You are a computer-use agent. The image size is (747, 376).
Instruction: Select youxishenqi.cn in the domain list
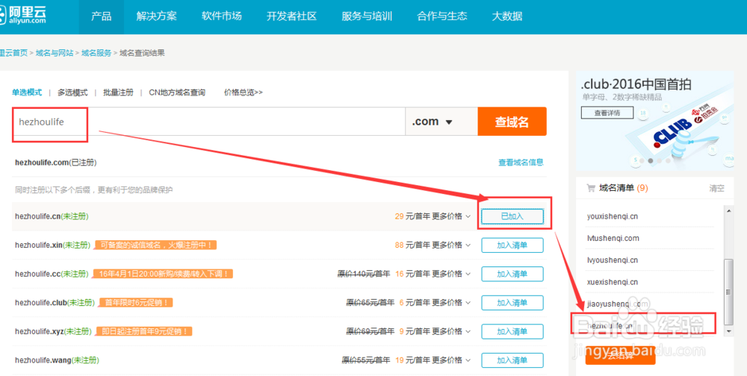613,216
